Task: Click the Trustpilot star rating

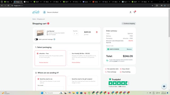Action: [119, 83]
